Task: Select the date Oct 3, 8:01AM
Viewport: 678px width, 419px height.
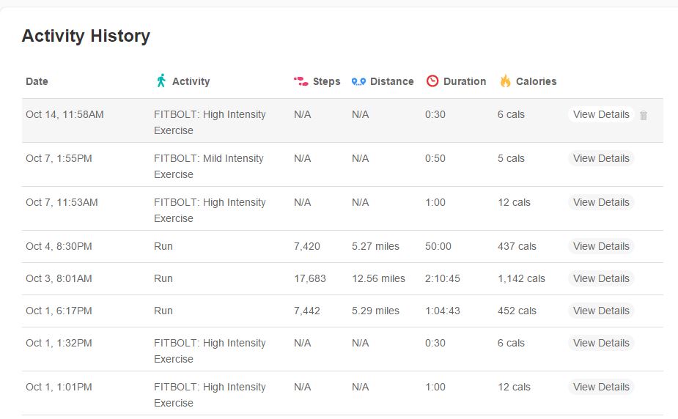Action: 59,278
